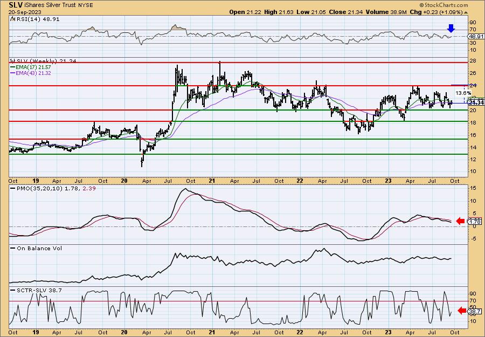Viewport: 485px width, 337px height.
Task: Click the 18 price axis label
Action: (473, 123)
